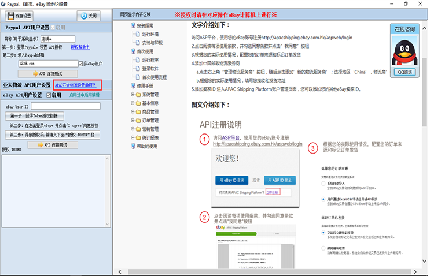Click API 连接测试 under Paypal email

[48, 74]
